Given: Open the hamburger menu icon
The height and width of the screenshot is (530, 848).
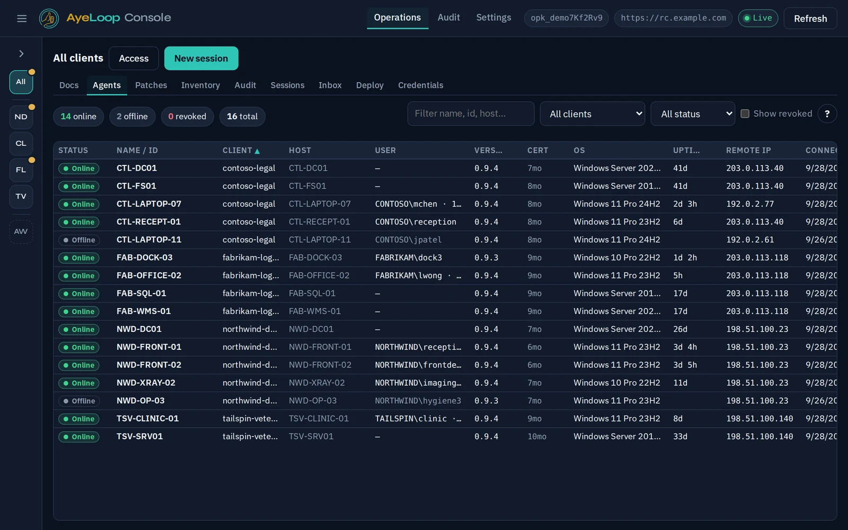Looking at the screenshot, I should [22, 19].
